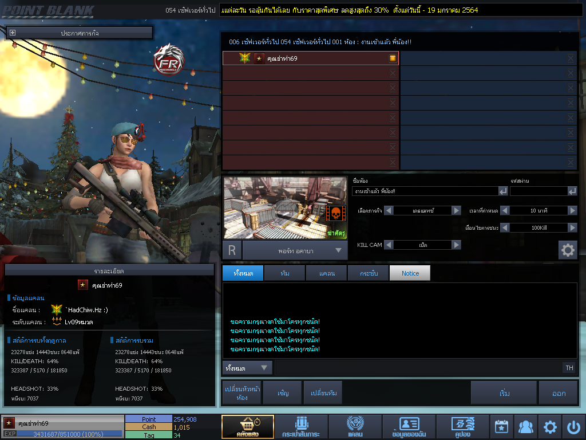Focus the chat message input box

click(x=418, y=368)
